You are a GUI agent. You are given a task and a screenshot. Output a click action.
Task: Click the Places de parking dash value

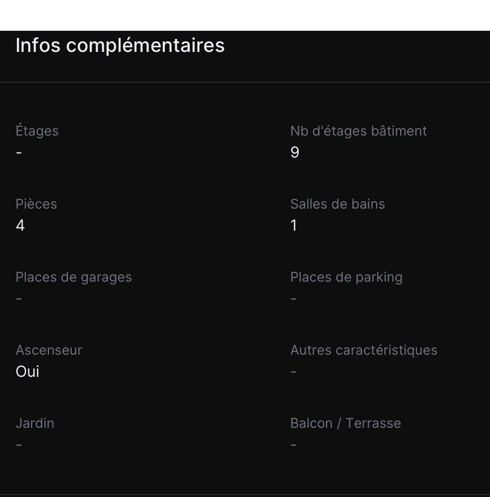(294, 299)
